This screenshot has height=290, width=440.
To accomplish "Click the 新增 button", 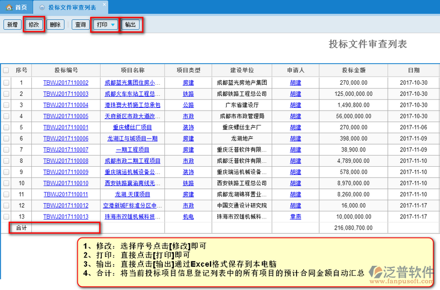I will click(x=11, y=25).
